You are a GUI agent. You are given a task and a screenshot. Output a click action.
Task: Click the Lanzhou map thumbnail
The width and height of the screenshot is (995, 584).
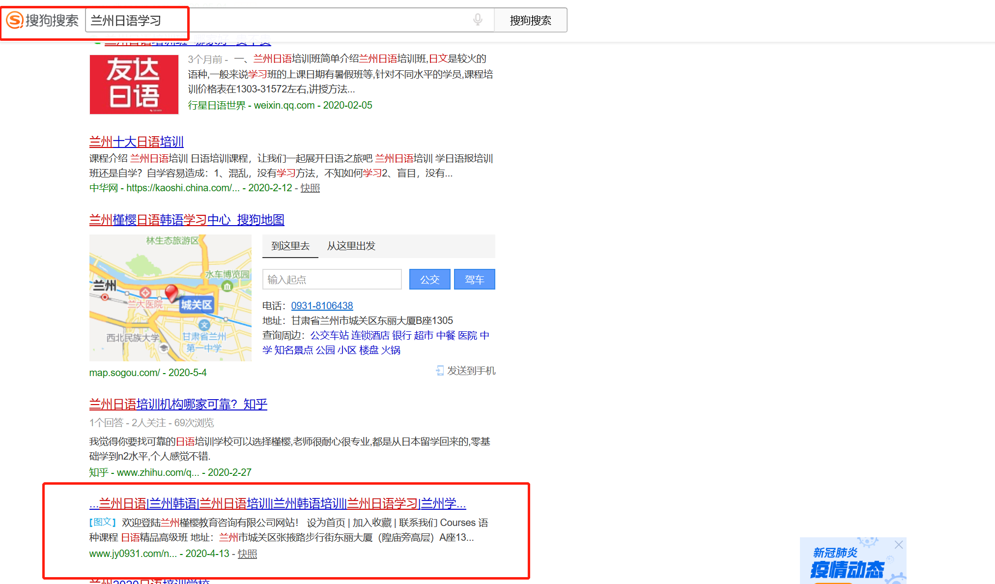pyautogui.click(x=171, y=298)
